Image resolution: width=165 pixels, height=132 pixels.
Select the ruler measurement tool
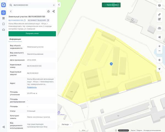tap(159, 14)
